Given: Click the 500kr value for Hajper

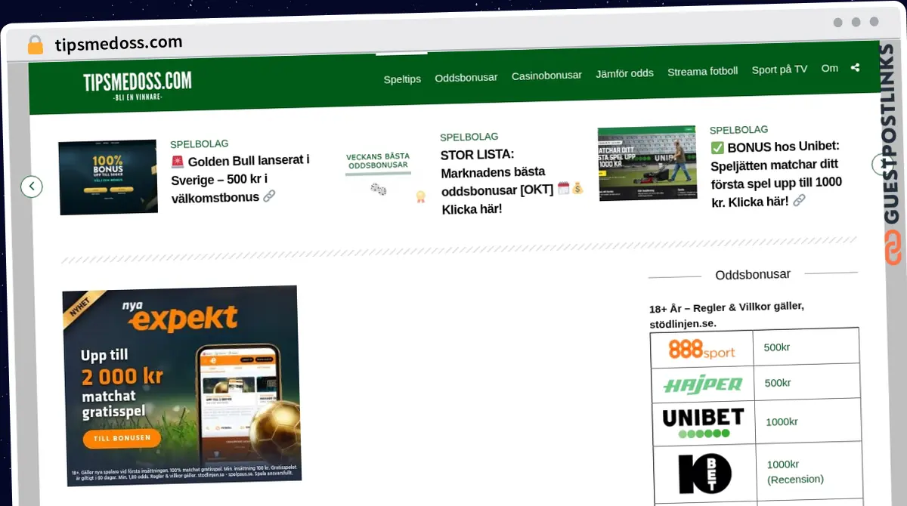Looking at the screenshot, I should pos(778,383).
